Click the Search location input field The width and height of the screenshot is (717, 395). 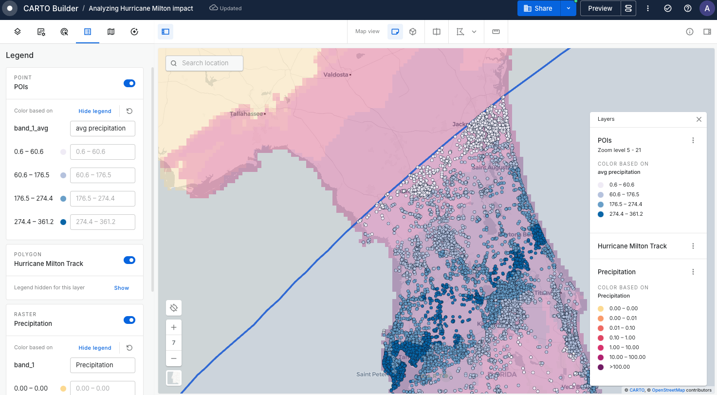205,63
